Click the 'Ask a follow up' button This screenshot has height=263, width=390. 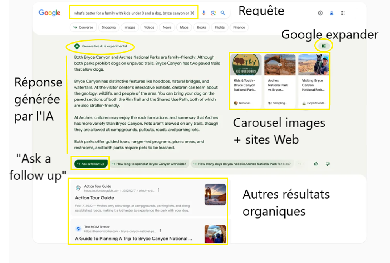(90, 163)
